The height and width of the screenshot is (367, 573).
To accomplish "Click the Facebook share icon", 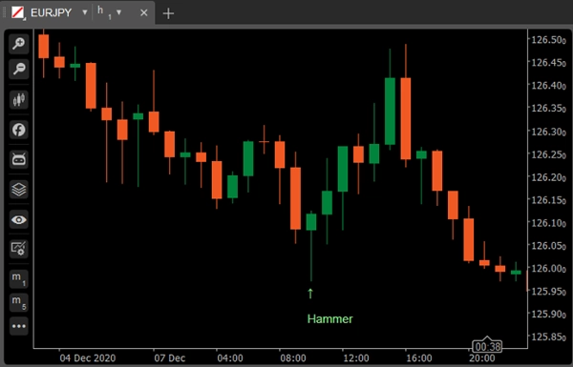I will coord(19,130).
